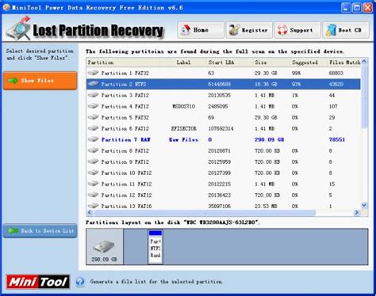Click the '23.53 MB' size cell
The height and width of the screenshot is (296, 376).
click(x=266, y=206)
